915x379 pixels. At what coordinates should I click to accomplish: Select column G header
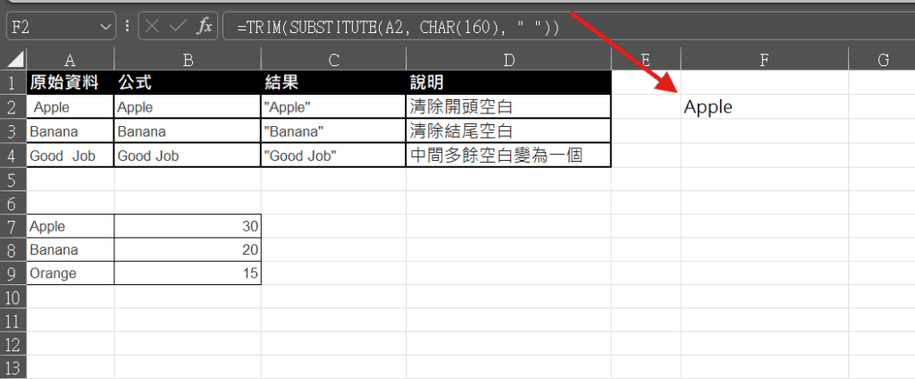click(882, 60)
